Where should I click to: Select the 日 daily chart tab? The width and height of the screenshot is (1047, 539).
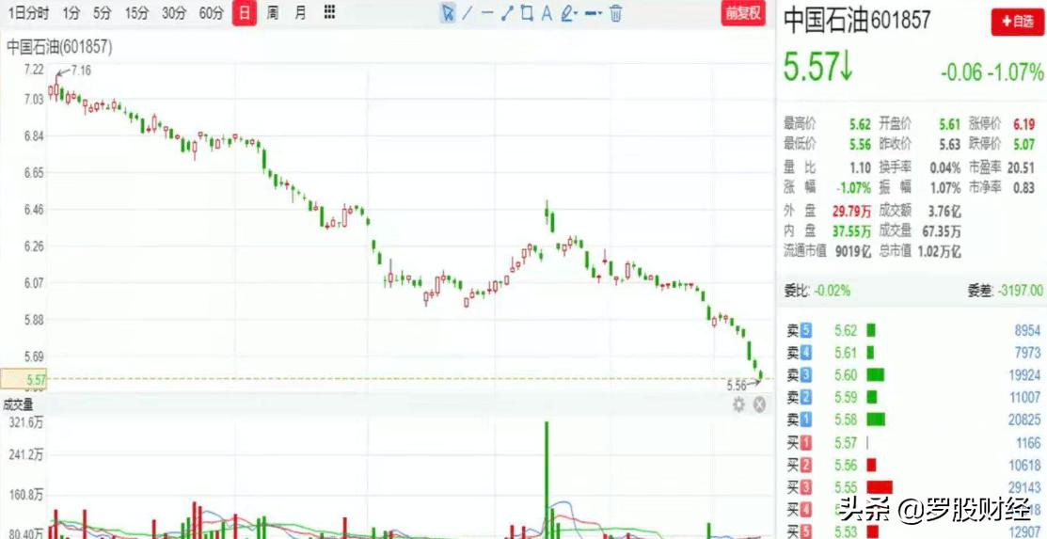[x=245, y=12]
